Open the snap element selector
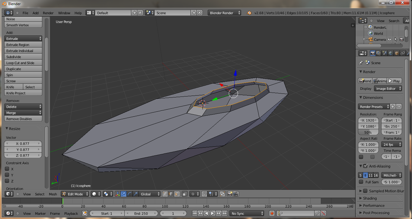The height and width of the screenshot is (219, 412). click(x=213, y=194)
